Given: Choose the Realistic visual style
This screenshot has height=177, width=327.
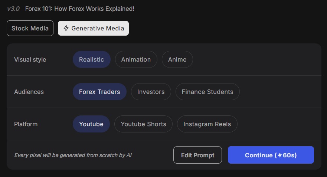Looking at the screenshot, I should pyautogui.click(x=91, y=59).
